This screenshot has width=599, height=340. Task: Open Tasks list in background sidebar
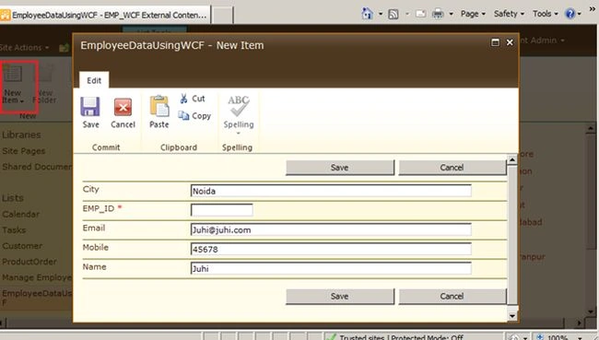14,230
